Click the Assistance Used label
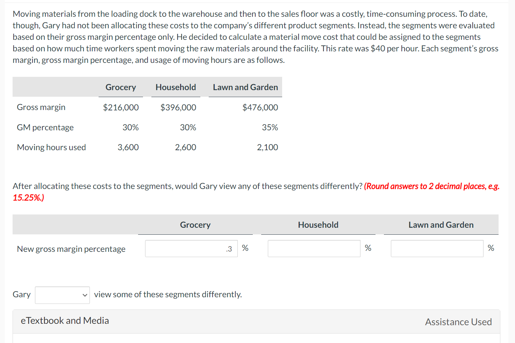 pos(458,322)
